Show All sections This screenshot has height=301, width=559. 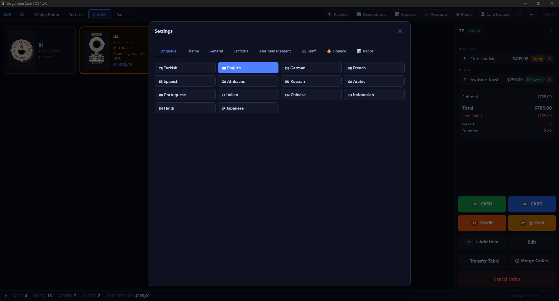(22, 15)
